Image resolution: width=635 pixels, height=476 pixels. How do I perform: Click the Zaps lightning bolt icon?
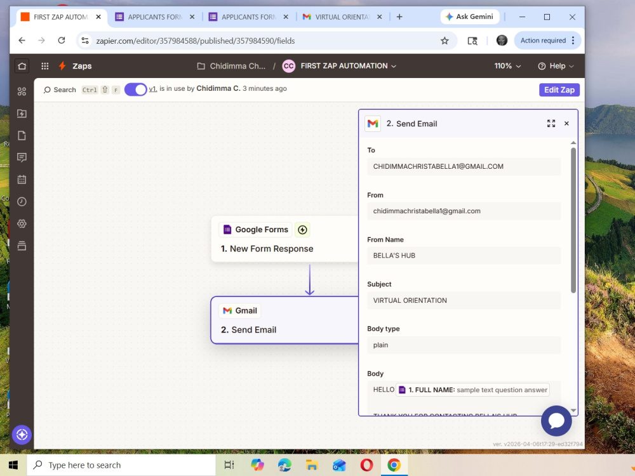pos(62,66)
